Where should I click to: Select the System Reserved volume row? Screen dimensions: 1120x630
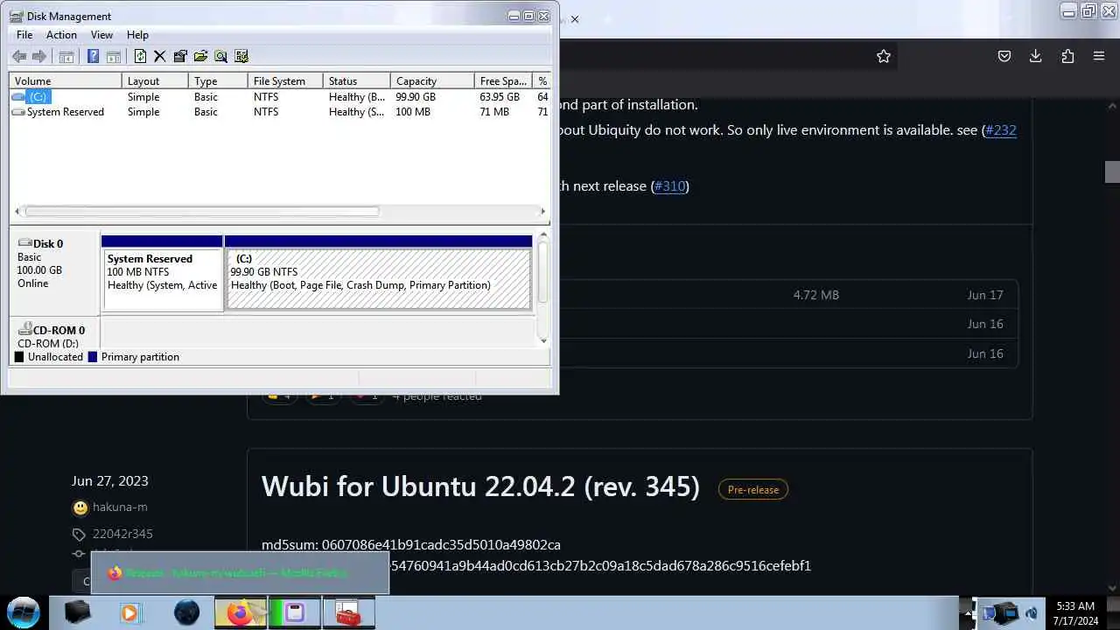click(x=280, y=112)
